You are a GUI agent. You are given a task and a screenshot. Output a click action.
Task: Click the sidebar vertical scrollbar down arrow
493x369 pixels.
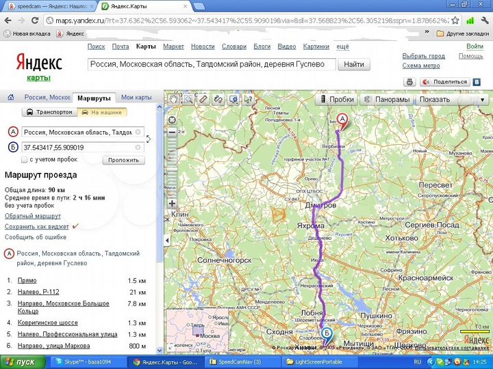(160, 350)
